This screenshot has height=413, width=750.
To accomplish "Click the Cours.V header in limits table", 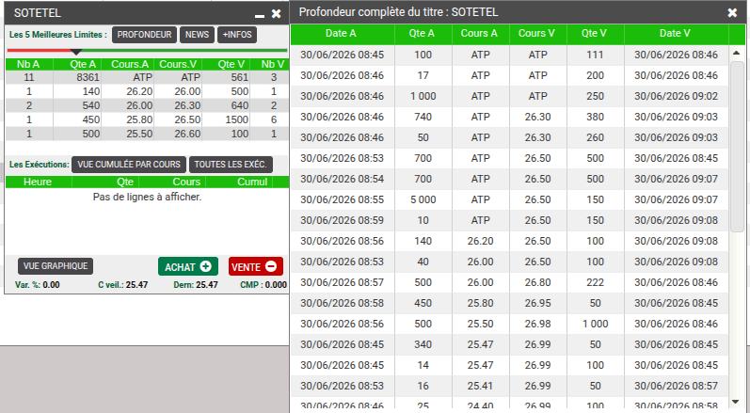I will (x=178, y=65).
